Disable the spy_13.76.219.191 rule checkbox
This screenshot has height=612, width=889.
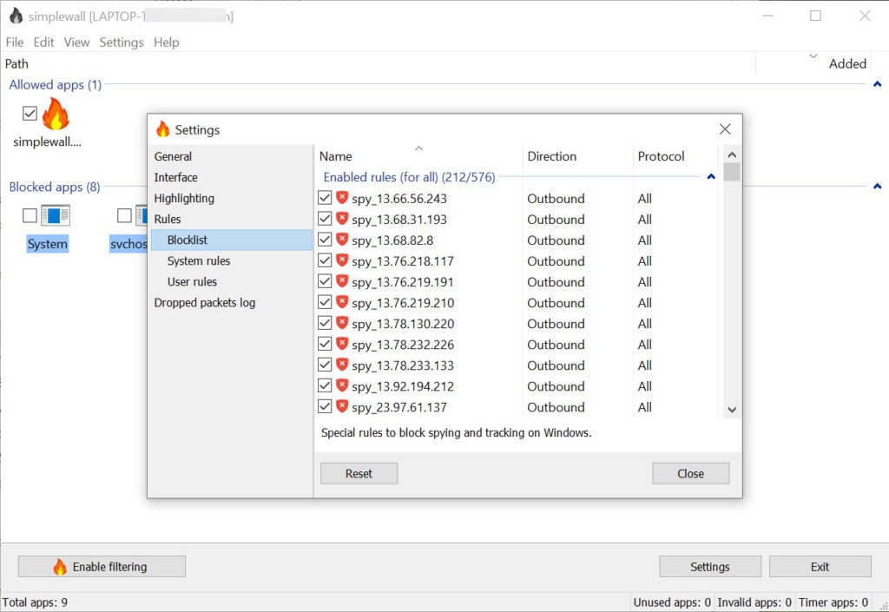325,281
